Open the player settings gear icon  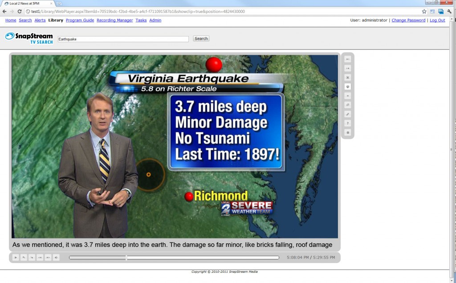[348, 133]
